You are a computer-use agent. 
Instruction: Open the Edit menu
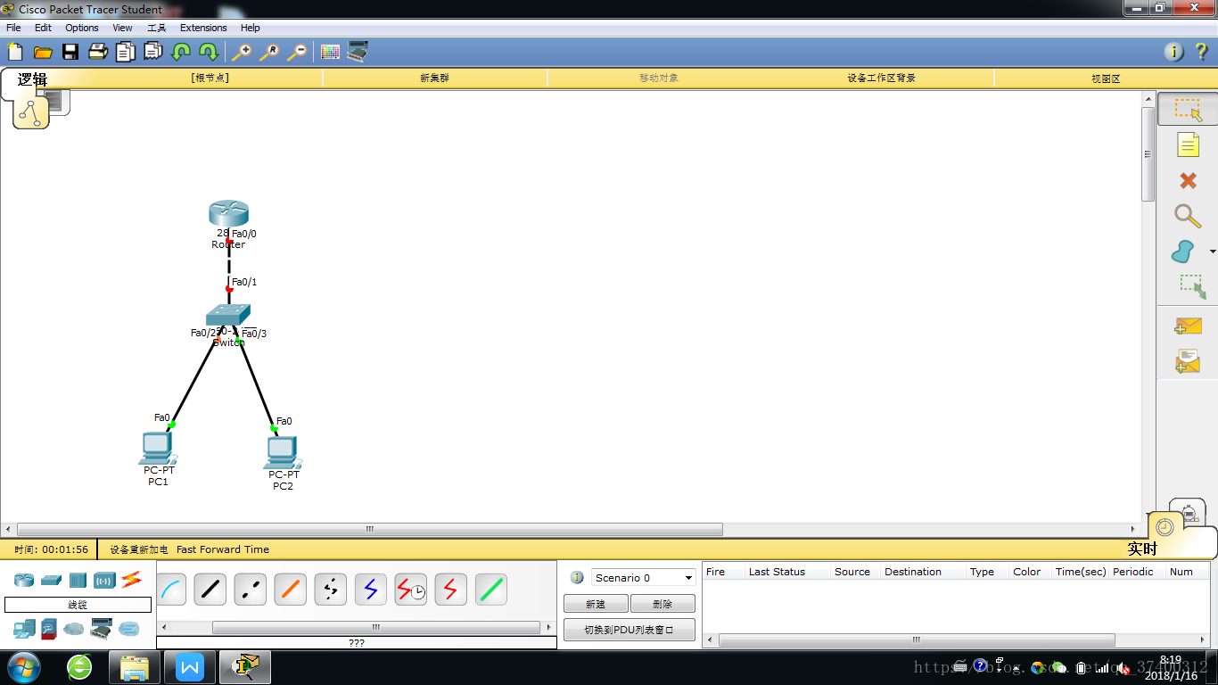[x=43, y=28]
